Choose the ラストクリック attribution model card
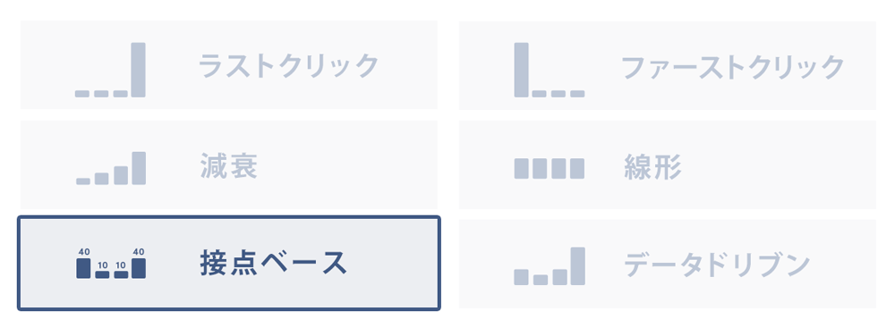Viewport: 895px width, 328px height. (229, 65)
